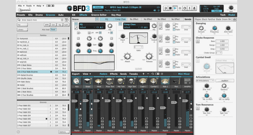
Task: Open the Tools menu
Action: click(x=30, y=6)
